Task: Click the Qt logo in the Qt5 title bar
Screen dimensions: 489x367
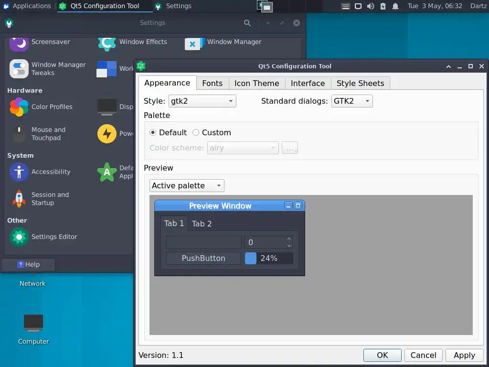Action: click(141, 66)
